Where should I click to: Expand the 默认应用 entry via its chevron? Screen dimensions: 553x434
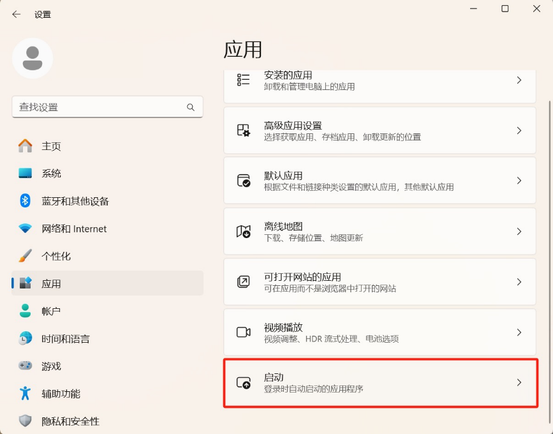click(x=519, y=181)
